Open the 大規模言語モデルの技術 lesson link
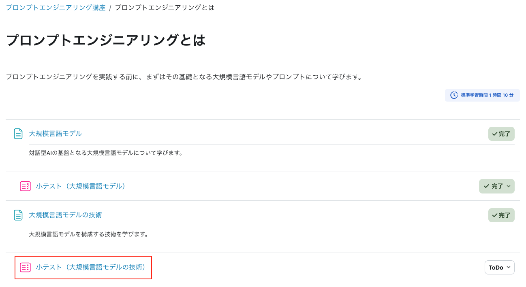 coord(65,215)
